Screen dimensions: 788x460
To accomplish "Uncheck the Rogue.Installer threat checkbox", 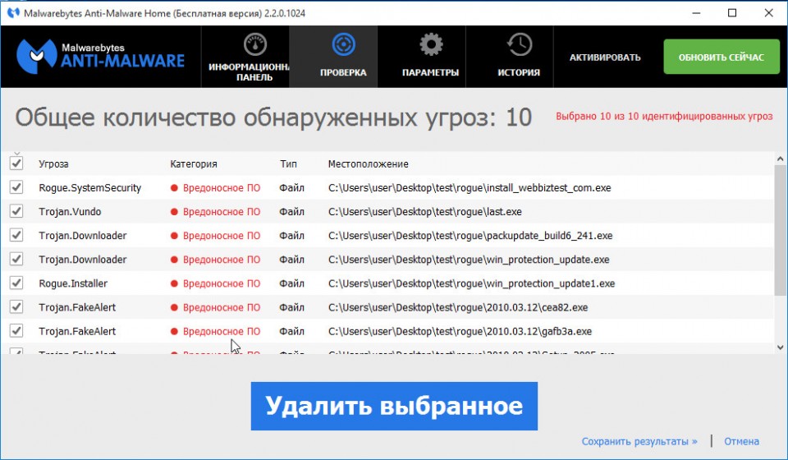I will (16, 283).
